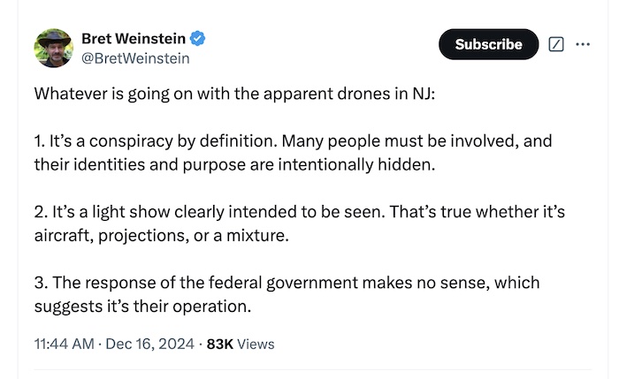The image size is (619, 379).
Task: Click the @BretWeinstein handle
Action: point(134,58)
